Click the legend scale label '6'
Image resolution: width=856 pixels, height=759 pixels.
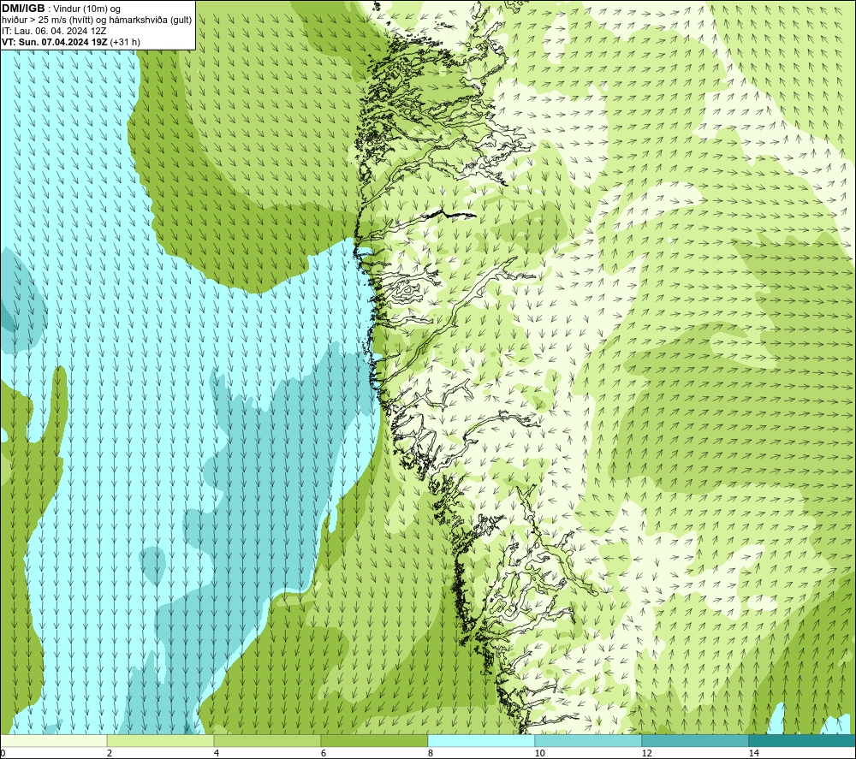coord(324,753)
